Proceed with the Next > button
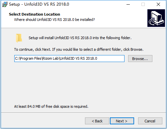167x129 pixels. (x=122, y=121)
